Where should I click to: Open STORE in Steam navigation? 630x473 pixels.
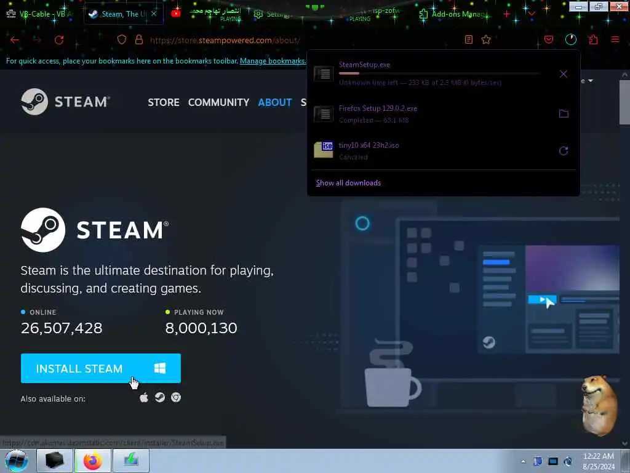click(x=164, y=102)
